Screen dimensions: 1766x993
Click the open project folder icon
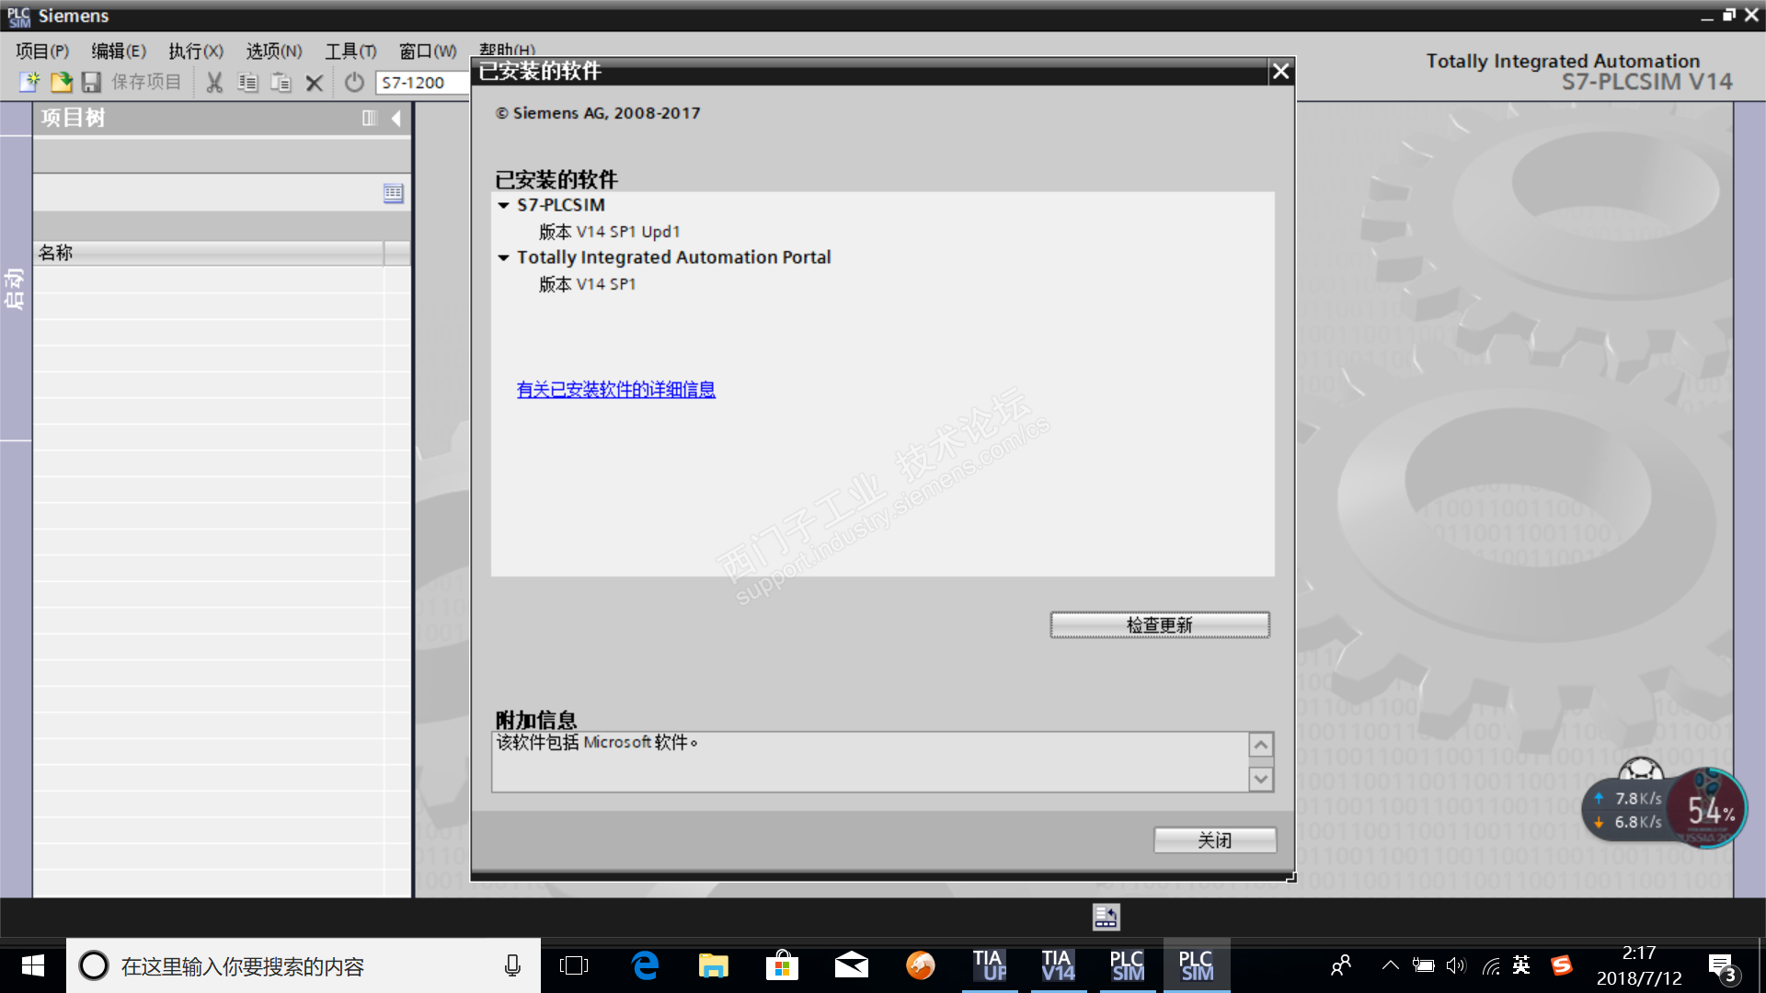coord(61,82)
